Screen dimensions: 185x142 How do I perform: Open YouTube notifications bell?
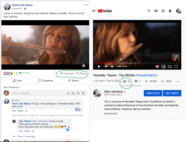(170, 11)
